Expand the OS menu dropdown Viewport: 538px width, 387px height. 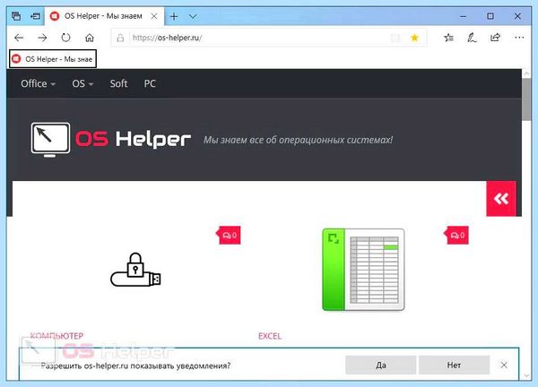82,83
